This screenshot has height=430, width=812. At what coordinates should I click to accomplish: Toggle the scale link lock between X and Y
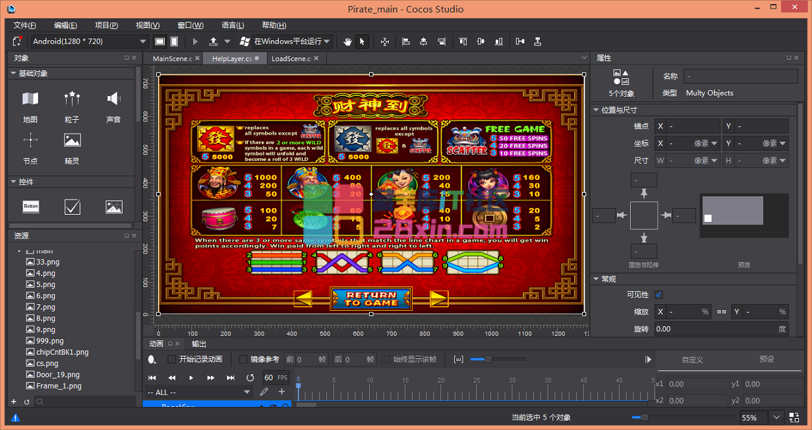pos(721,311)
